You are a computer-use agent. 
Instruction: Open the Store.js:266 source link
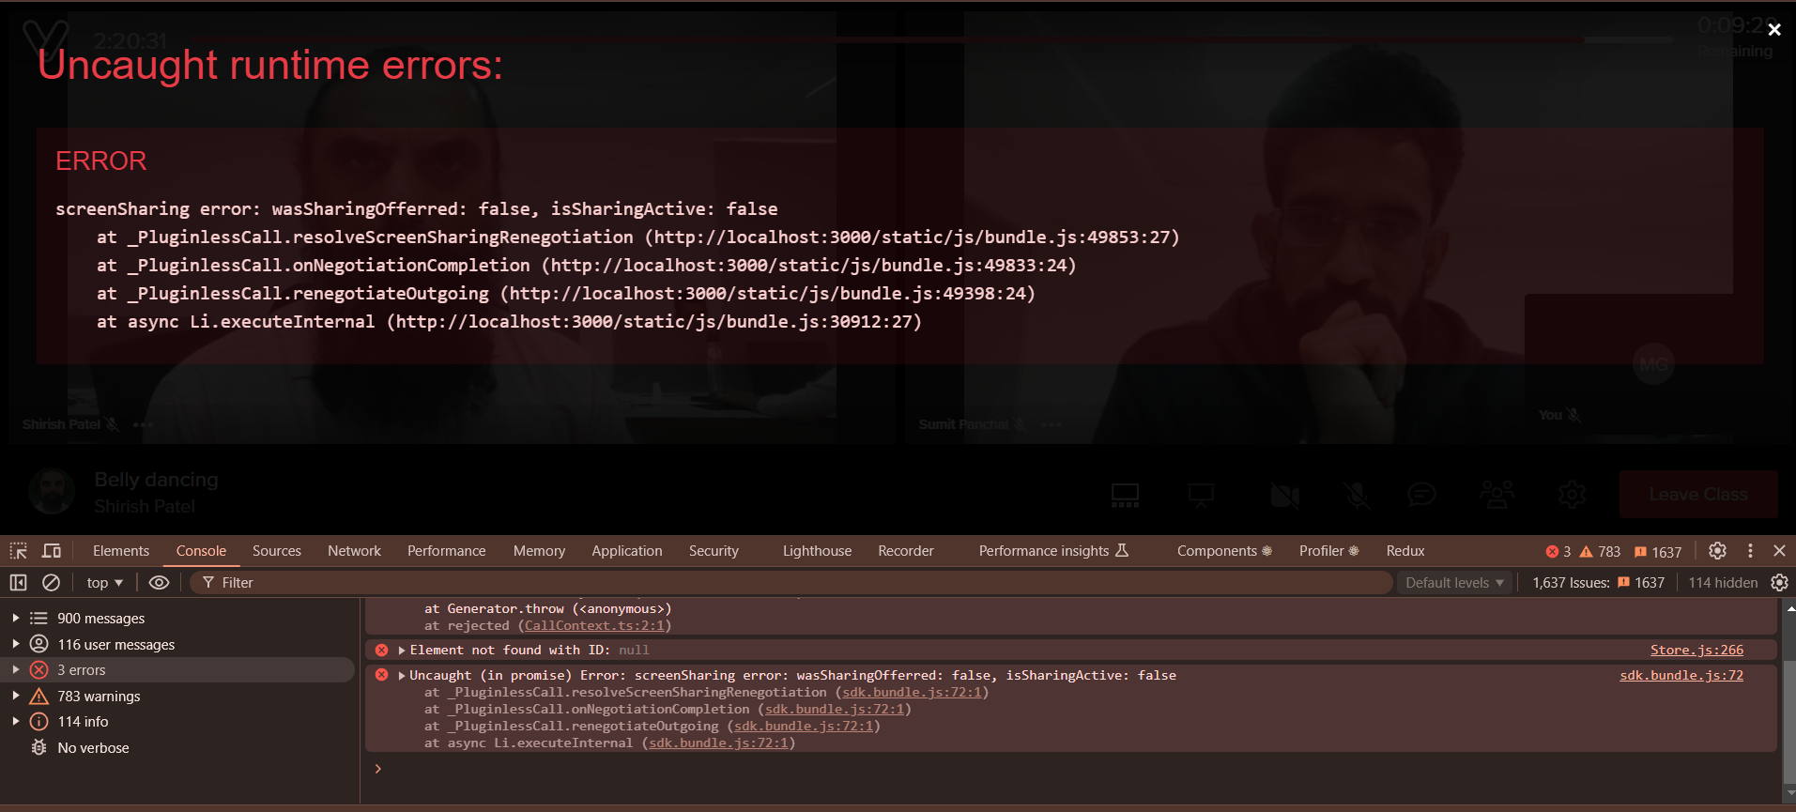tap(1696, 650)
